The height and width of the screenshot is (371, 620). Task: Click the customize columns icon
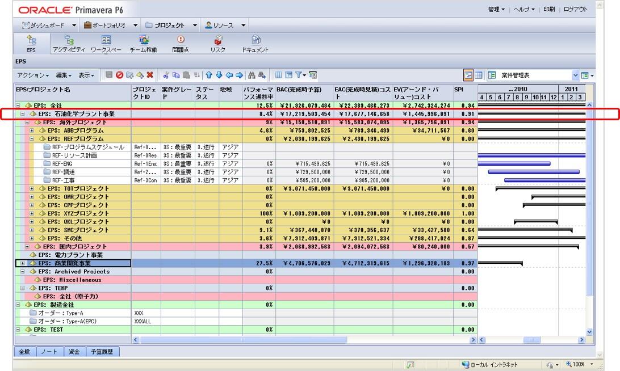click(x=278, y=75)
